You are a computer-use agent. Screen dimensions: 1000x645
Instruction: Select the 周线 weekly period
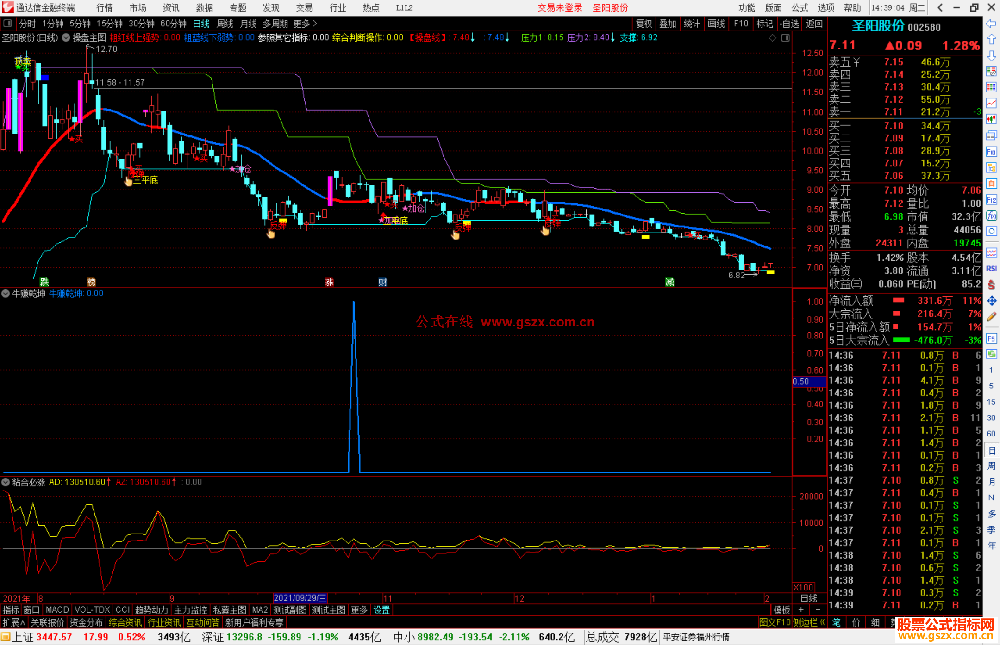[x=225, y=24]
